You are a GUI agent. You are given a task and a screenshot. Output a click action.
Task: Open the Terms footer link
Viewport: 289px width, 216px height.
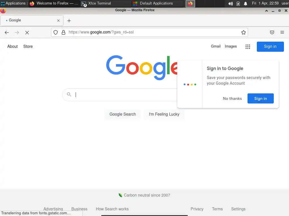(217, 209)
